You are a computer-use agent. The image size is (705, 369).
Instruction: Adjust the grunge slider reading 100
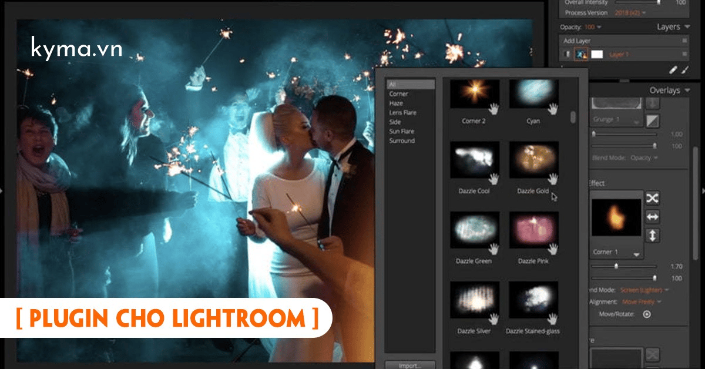[x=624, y=145]
